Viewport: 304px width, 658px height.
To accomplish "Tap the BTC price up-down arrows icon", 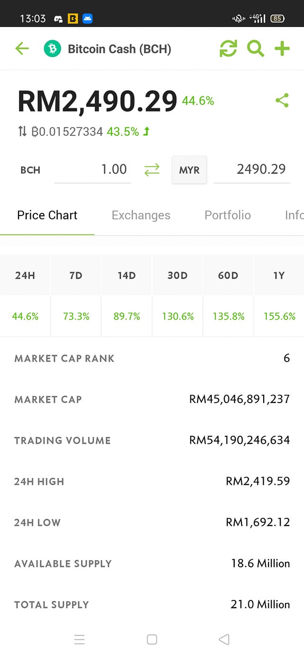I will pos(22,132).
